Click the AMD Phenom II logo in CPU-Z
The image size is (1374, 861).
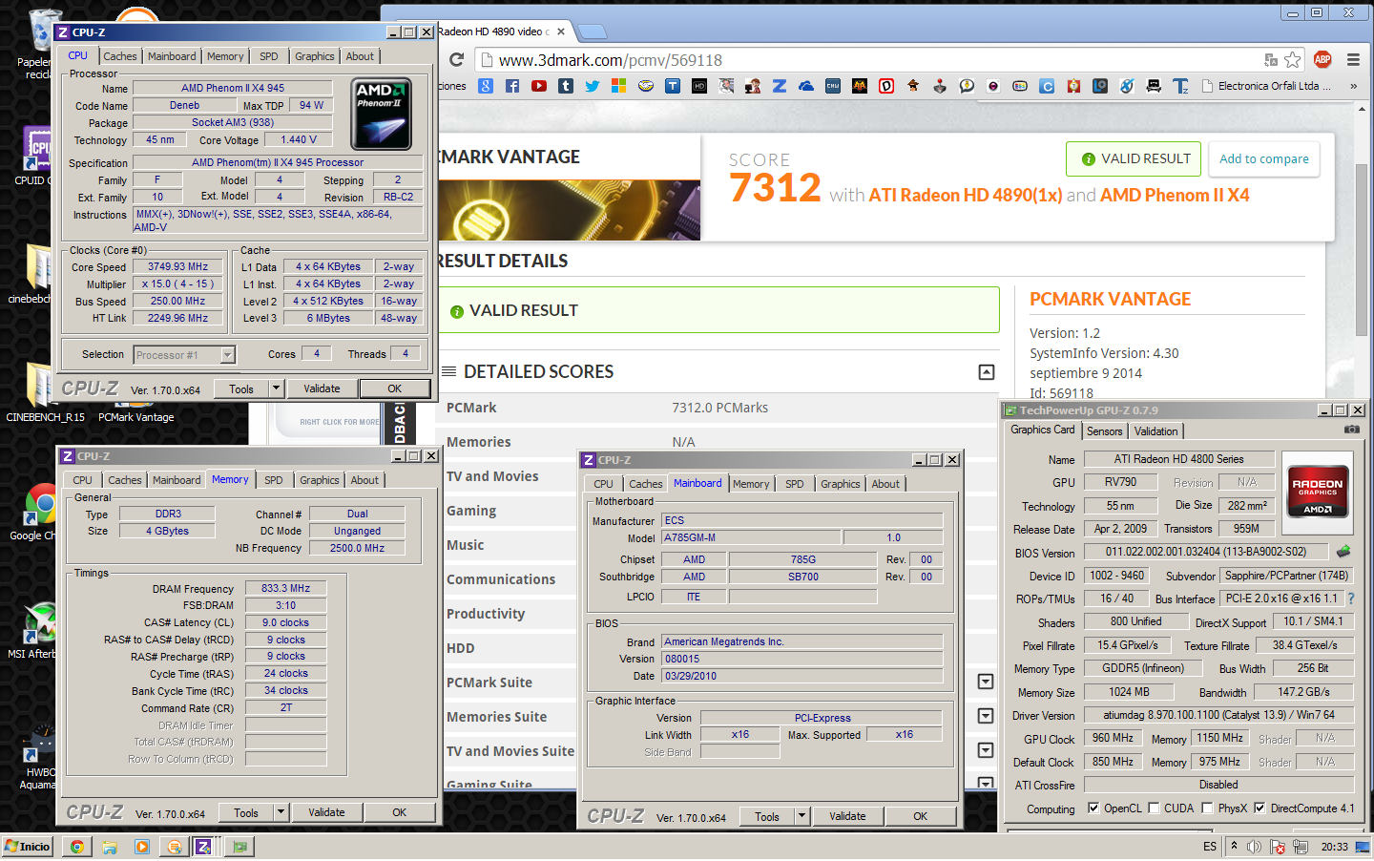381,115
